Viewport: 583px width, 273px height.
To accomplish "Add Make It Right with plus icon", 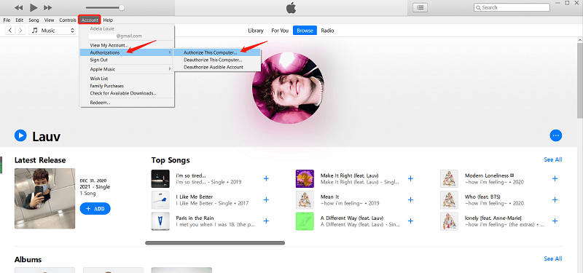I will (410, 178).
